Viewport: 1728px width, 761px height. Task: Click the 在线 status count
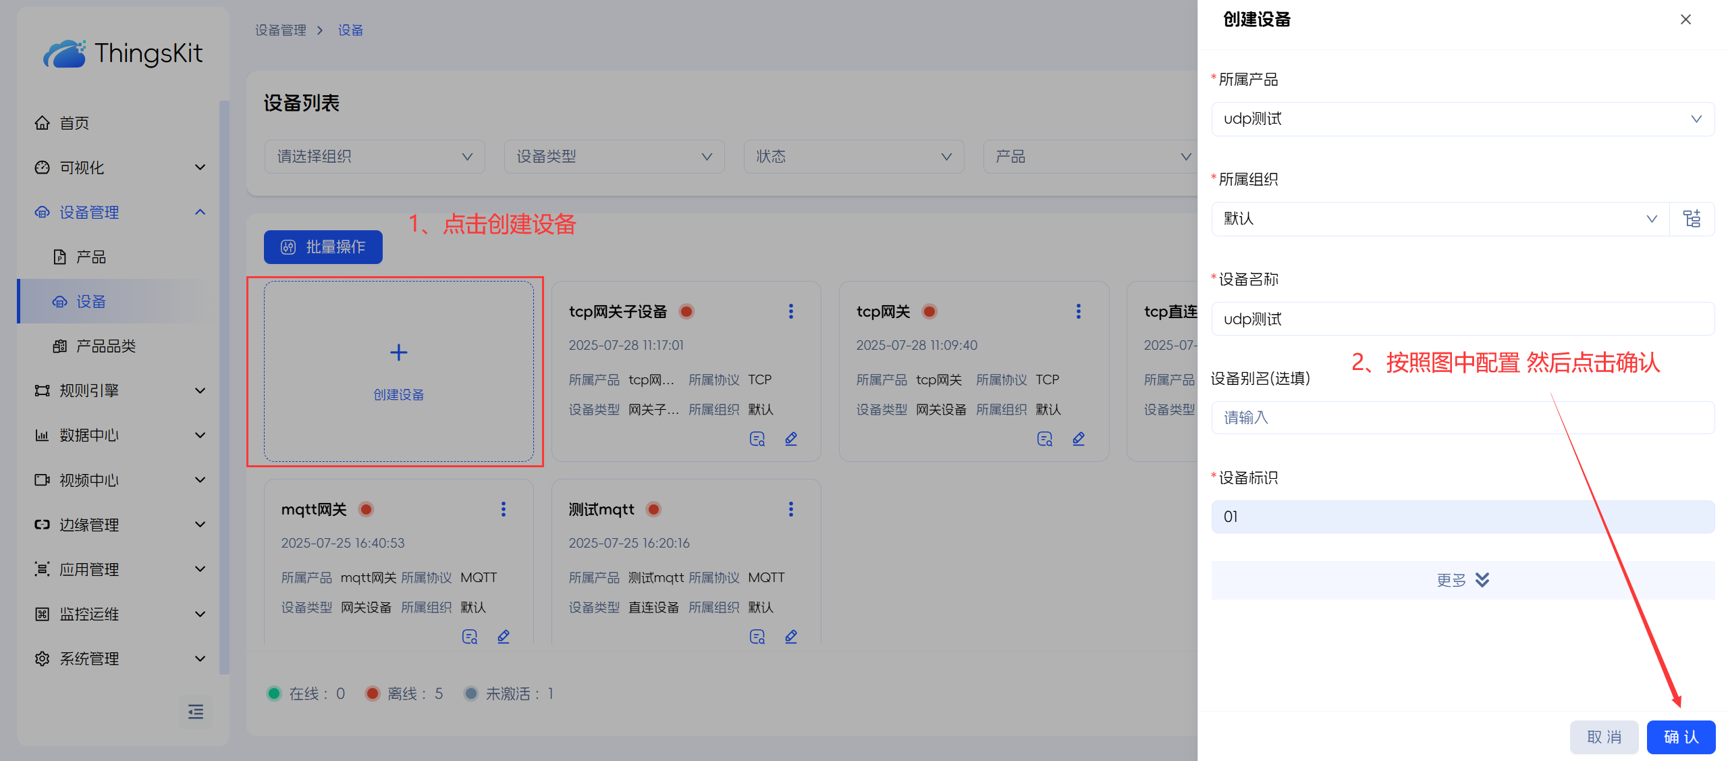[306, 693]
